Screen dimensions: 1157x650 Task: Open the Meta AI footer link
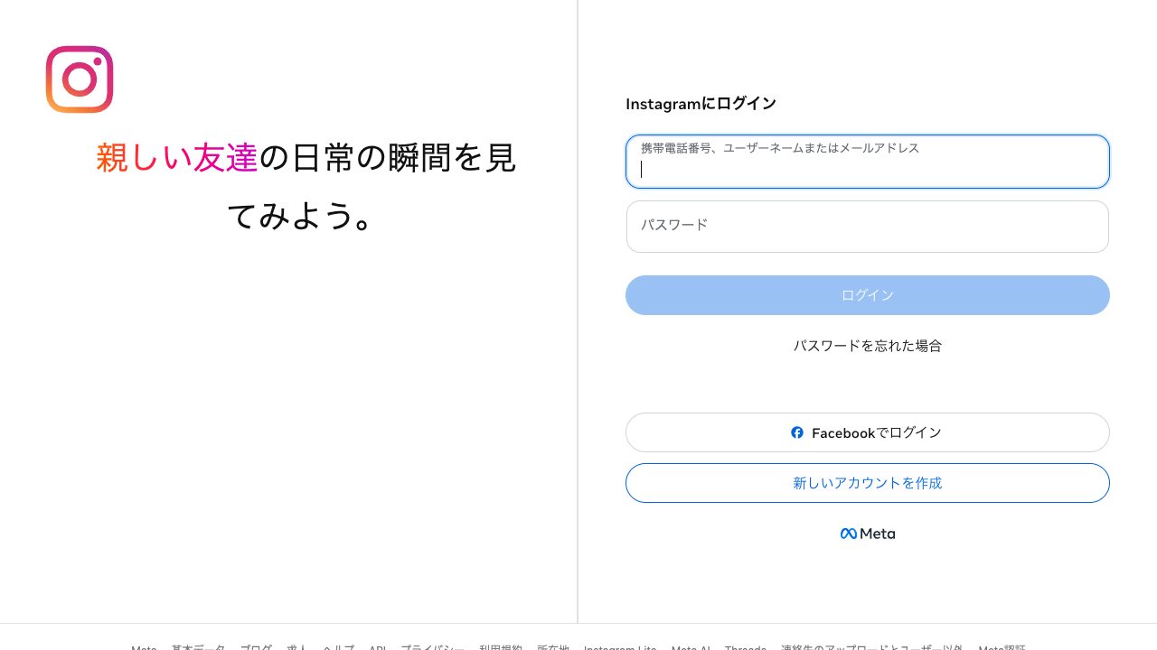point(691,648)
